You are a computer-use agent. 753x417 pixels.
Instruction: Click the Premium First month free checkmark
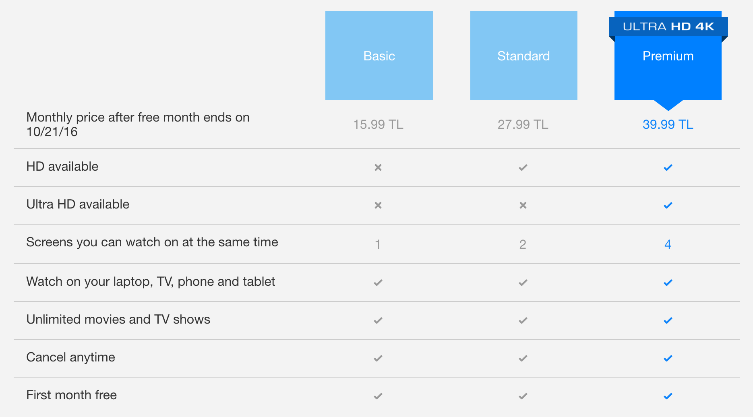coord(668,396)
